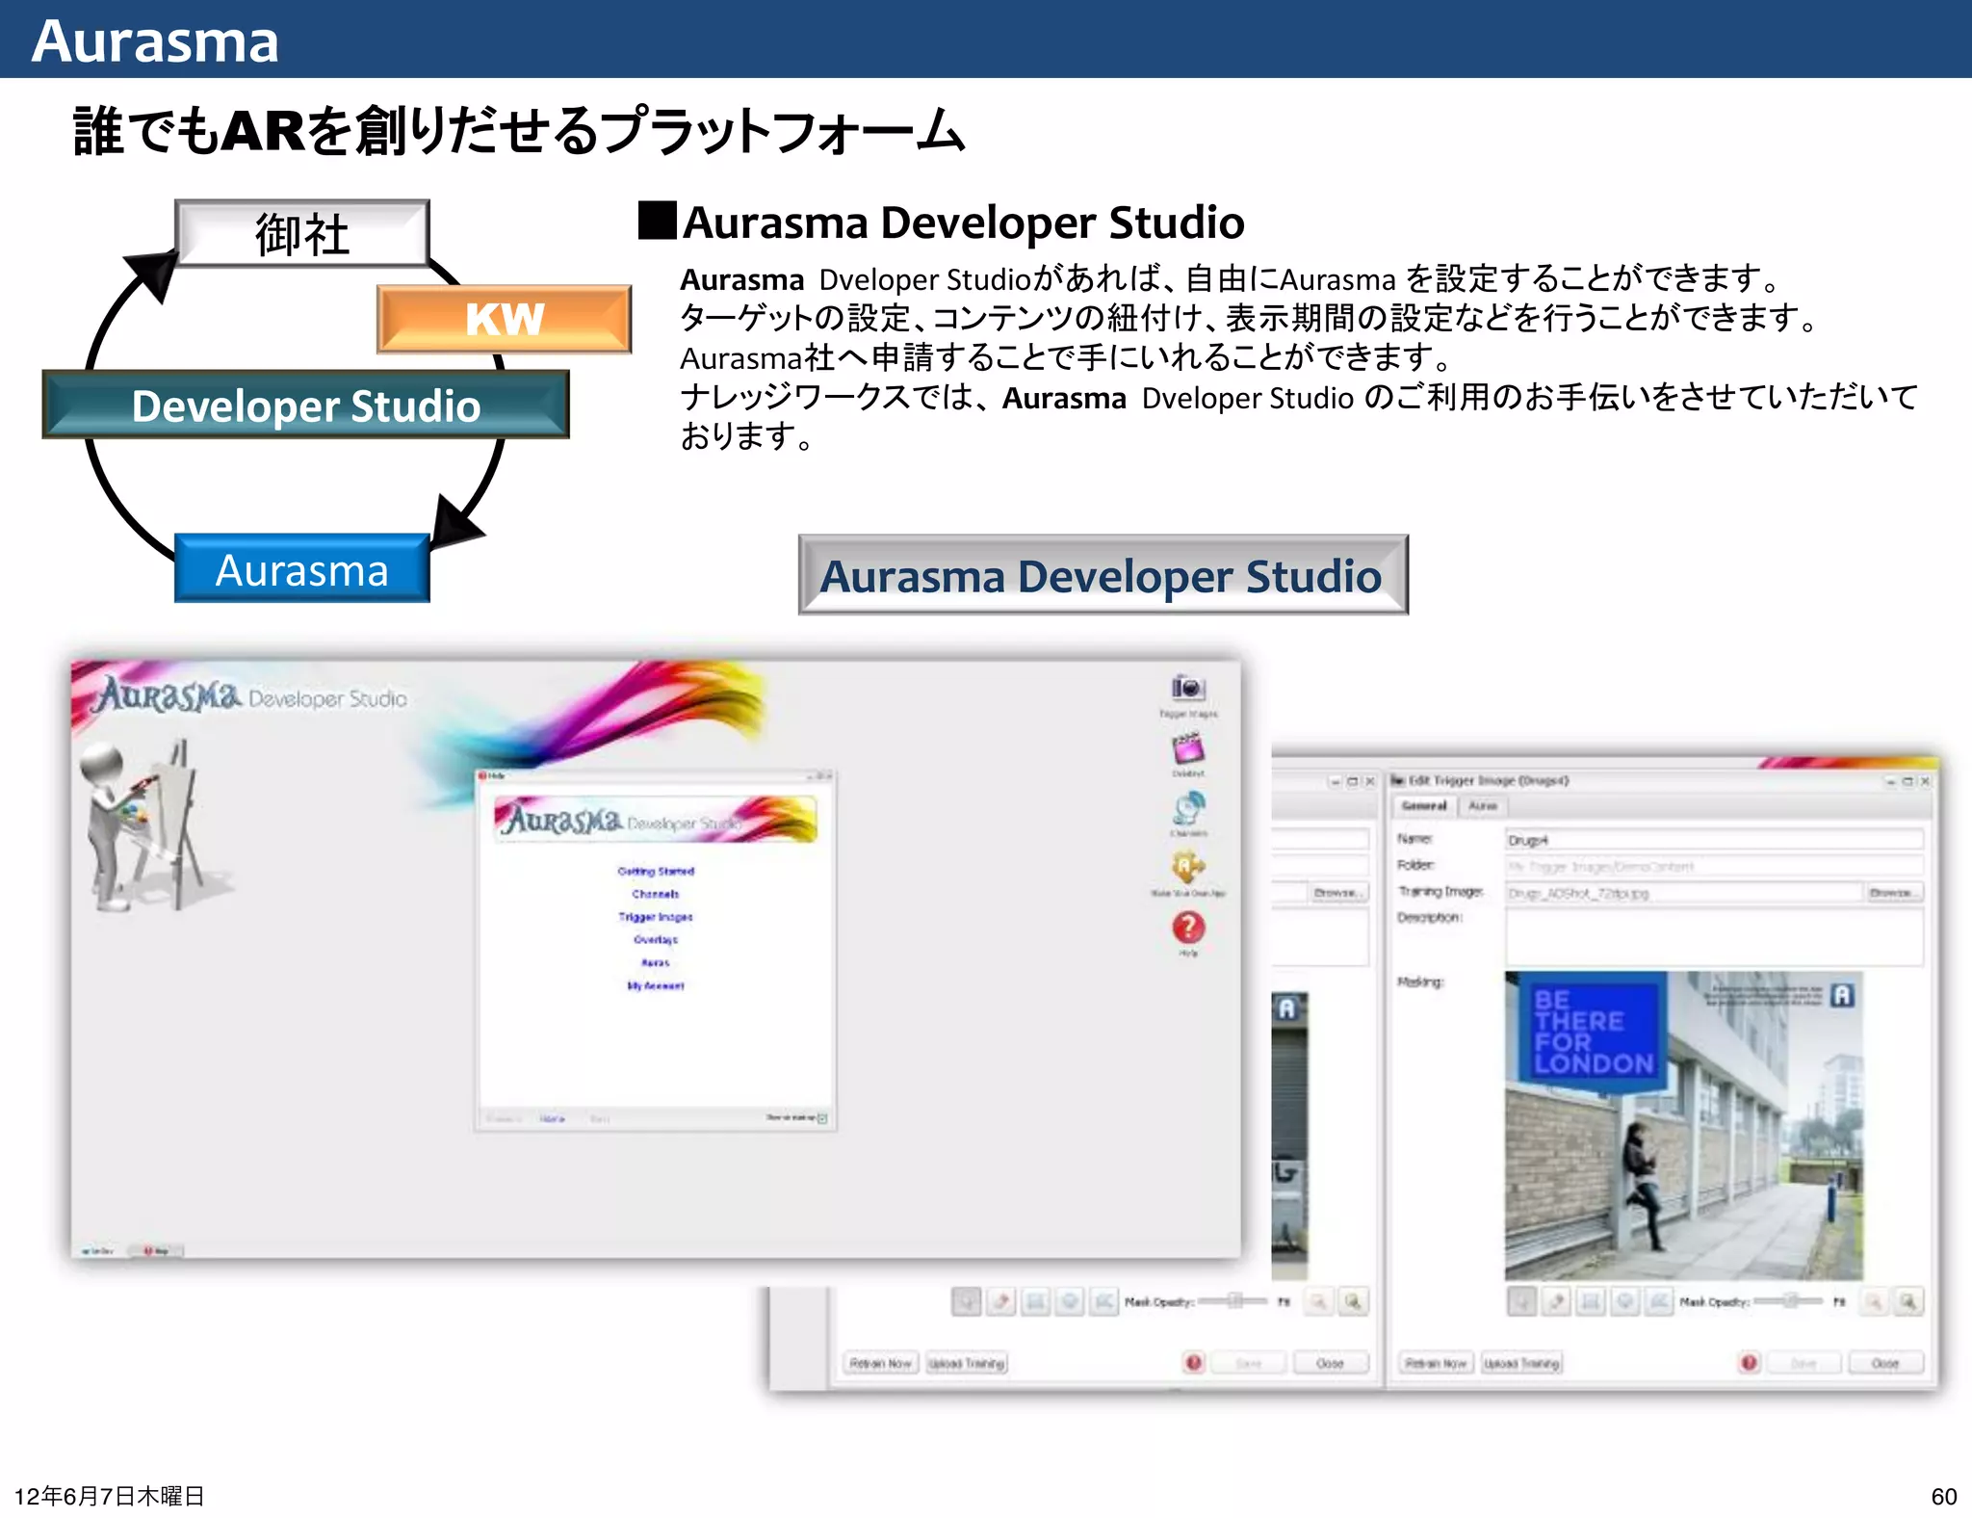The height and width of the screenshot is (1518, 1972).
Task: Click Upload Training in Edit Trigger Image
Action: [x=1521, y=1363]
